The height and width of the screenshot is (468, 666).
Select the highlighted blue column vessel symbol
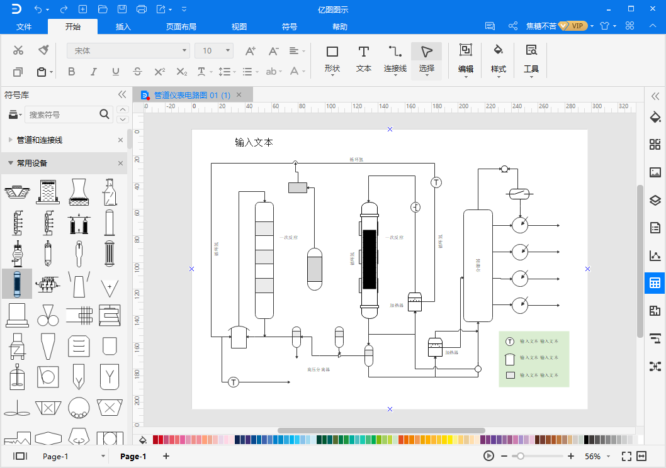(x=17, y=284)
